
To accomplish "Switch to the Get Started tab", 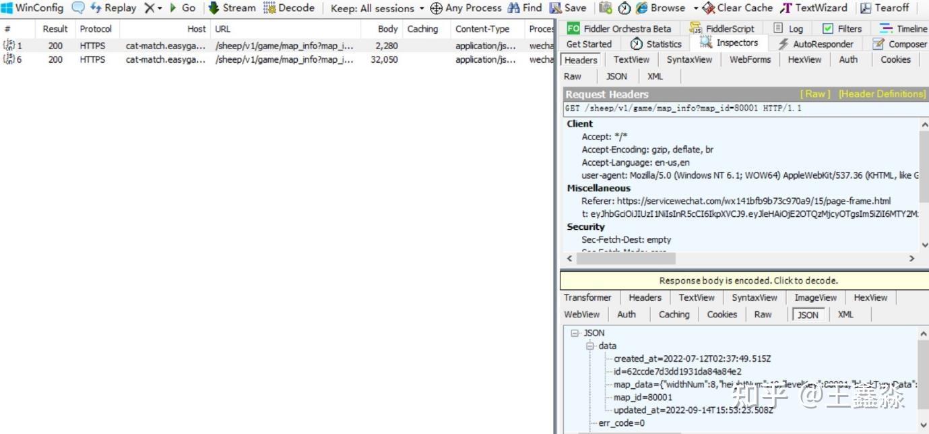I will (589, 44).
